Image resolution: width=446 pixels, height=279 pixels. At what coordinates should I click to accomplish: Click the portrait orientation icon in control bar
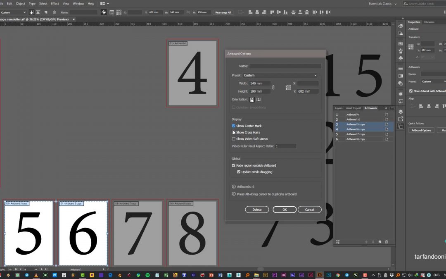coord(31,12)
